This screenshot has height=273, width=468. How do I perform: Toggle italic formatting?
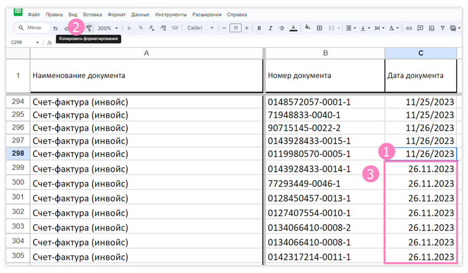(270, 28)
